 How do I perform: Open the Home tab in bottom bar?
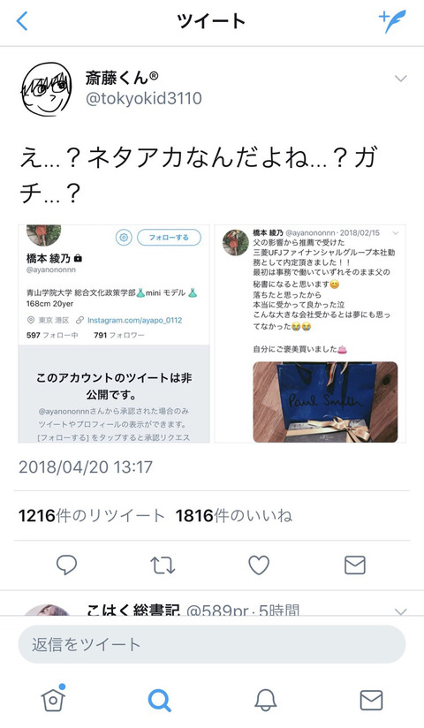click(x=53, y=698)
